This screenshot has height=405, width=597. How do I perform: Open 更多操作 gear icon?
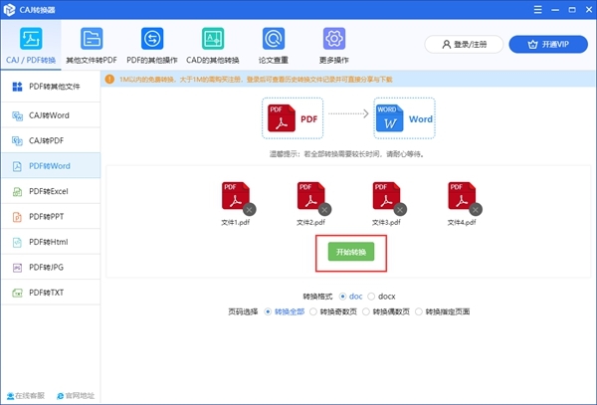pyautogui.click(x=333, y=44)
